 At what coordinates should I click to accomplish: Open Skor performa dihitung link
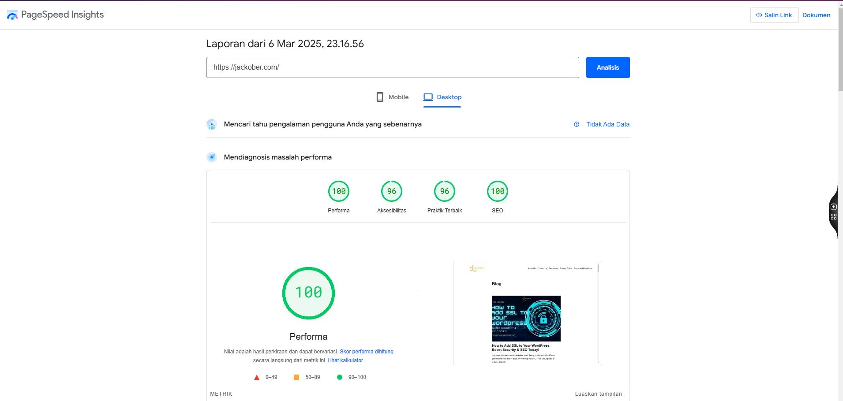(x=366, y=352)
